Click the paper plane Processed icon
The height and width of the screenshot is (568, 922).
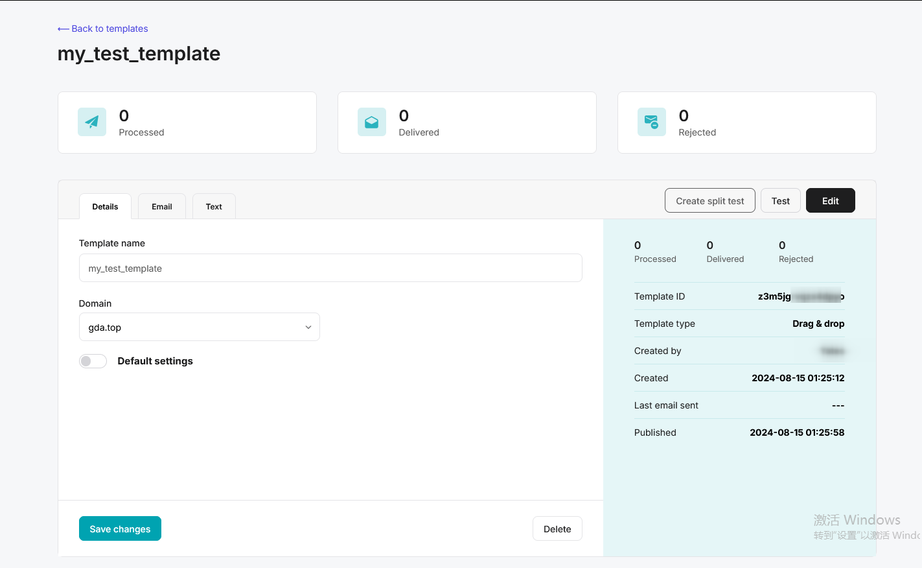(x=92, y=122)
